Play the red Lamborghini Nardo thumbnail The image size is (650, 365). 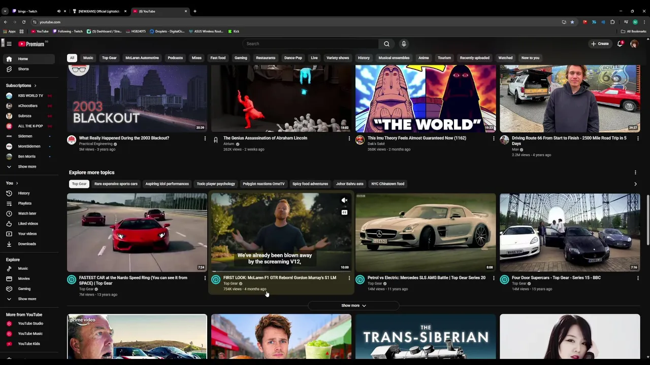coord(137,233)
